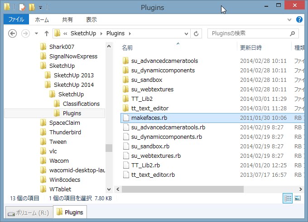The width and height of the screenshot is (308, 222).
Task: Select the su_webtextures folder icon
Action: (x=126, y=89)
